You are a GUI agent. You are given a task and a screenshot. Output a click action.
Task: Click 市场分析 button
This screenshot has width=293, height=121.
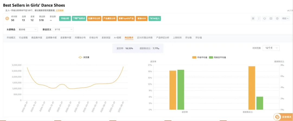pos(65,18)
